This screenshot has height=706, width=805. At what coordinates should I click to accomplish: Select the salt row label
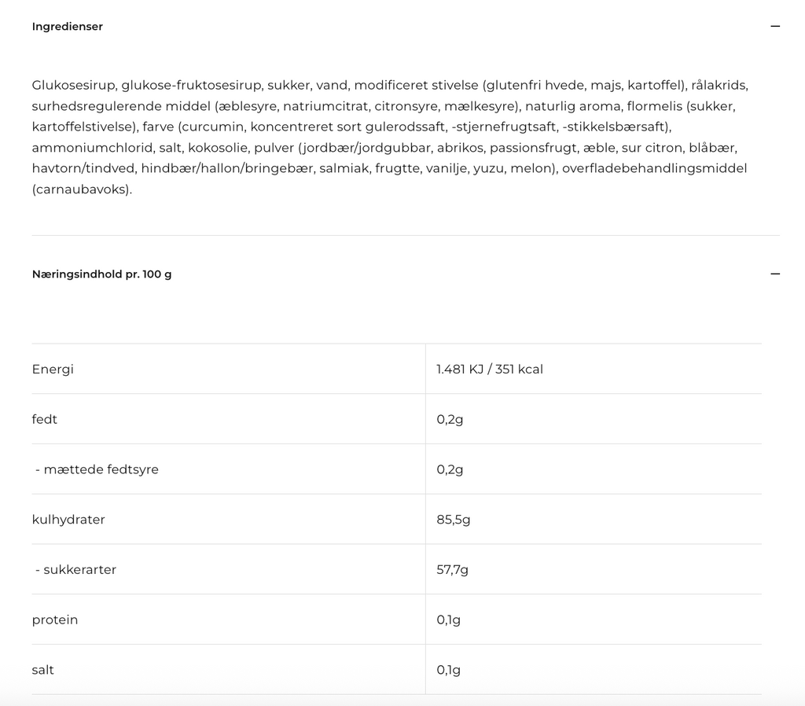pos(43,671)
